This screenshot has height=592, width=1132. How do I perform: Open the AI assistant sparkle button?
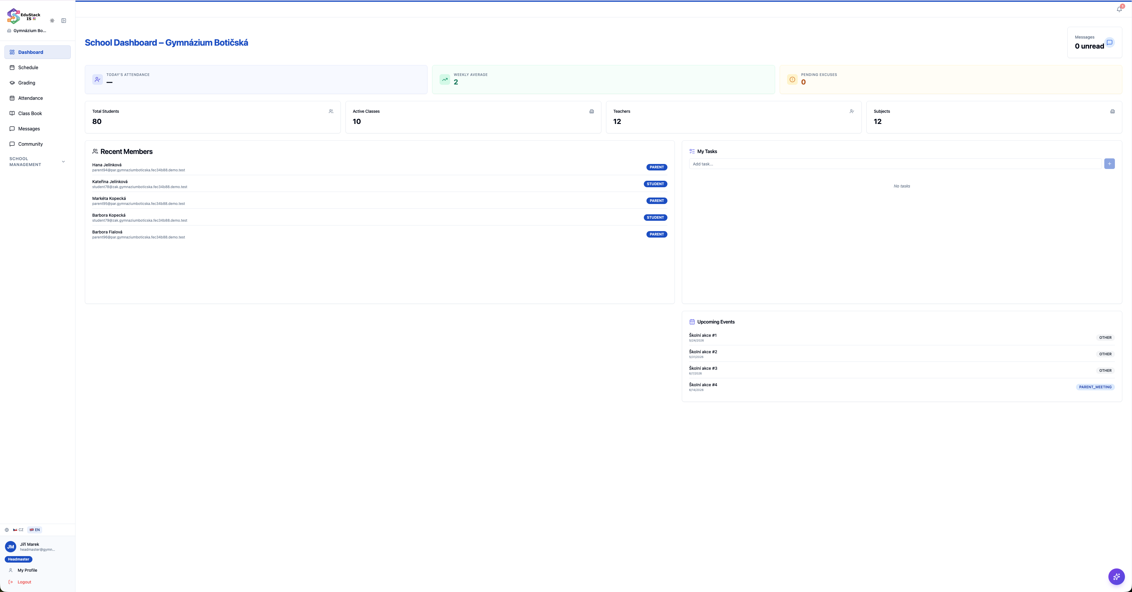click(1116, 577)
